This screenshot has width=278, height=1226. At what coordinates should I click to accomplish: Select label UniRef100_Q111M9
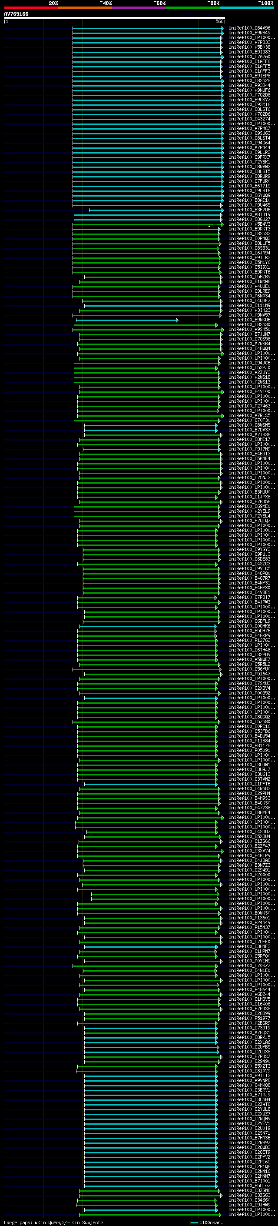249,306
